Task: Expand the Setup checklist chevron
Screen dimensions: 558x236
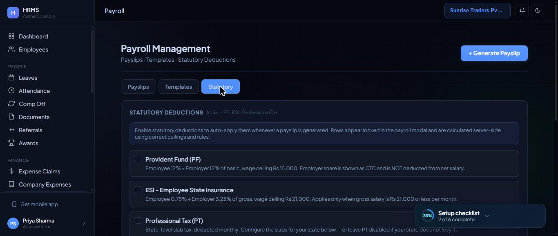Action: tap(487, 216)
